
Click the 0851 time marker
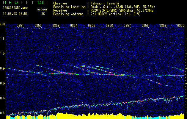(x=20, y=25)
